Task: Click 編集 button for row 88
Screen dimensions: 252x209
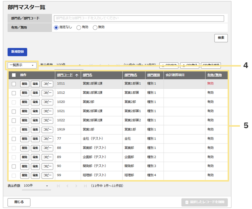Action: (35, 148)
